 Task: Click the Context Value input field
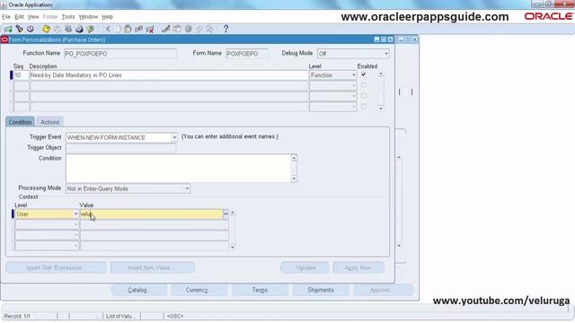(152, 214)
